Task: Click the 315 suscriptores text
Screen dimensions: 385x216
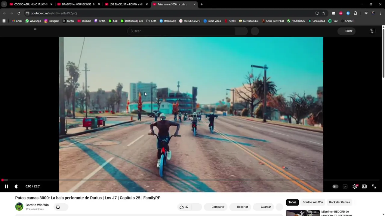Action: tap(35, 209)
